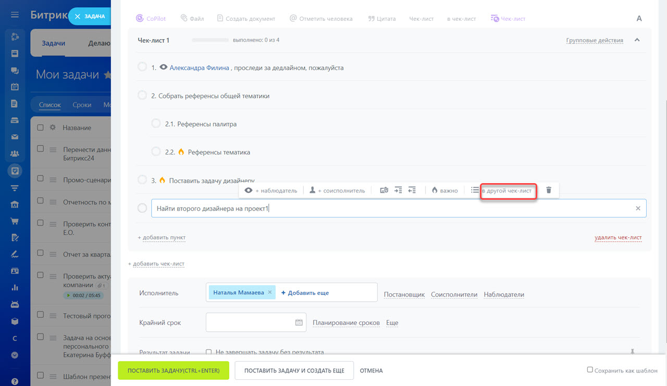Switch to the Сроки view

[x=82, y=105]
